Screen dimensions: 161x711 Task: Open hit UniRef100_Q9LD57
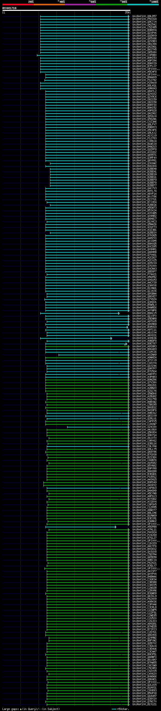coord(144,16)
